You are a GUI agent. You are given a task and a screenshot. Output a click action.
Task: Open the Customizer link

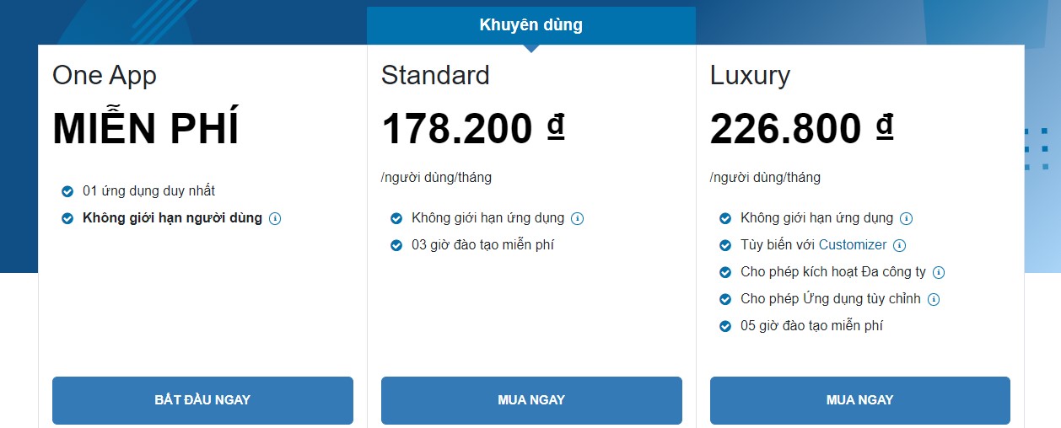point(853,245)
